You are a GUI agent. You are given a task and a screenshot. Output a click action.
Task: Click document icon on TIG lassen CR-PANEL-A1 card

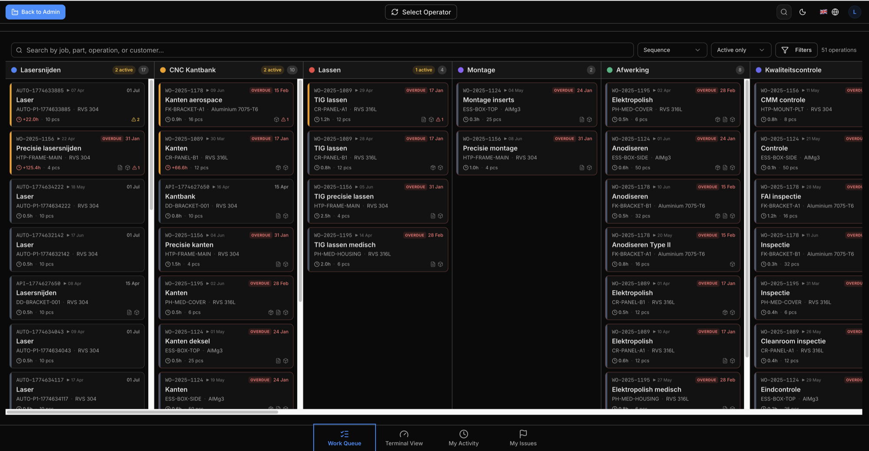click(424, 120)
